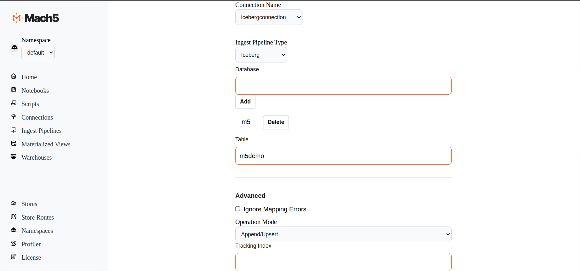
Task: Click the Scripts icon in sidebar
Action: point(14,103)
